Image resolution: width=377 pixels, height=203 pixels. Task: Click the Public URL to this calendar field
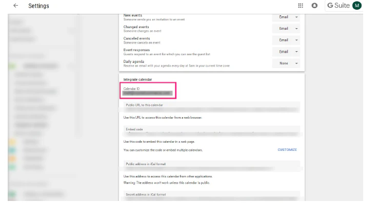pos(211,107)
